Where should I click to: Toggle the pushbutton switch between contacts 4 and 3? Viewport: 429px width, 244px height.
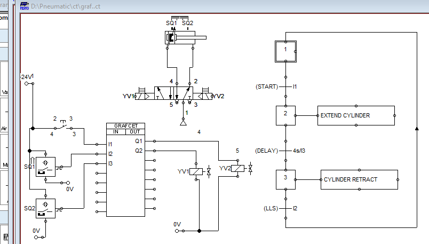tap(63, 127)
